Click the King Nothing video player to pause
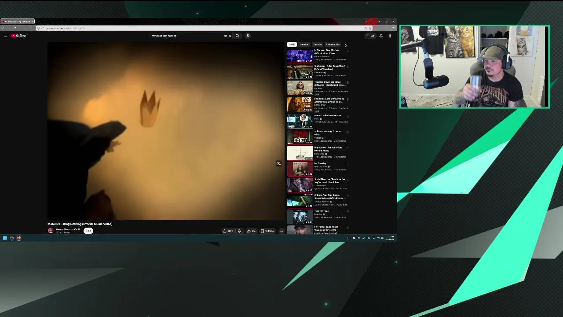Viewport: 563px width, 317px height. (166, 131)
